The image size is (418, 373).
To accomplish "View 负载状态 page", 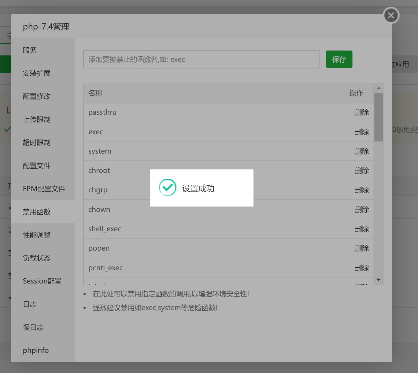I will tap(37, 258).
